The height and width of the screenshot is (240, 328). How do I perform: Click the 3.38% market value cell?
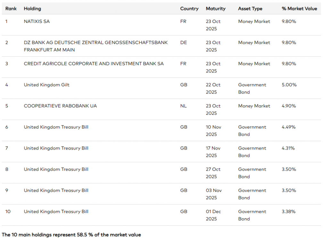[289, 211]
